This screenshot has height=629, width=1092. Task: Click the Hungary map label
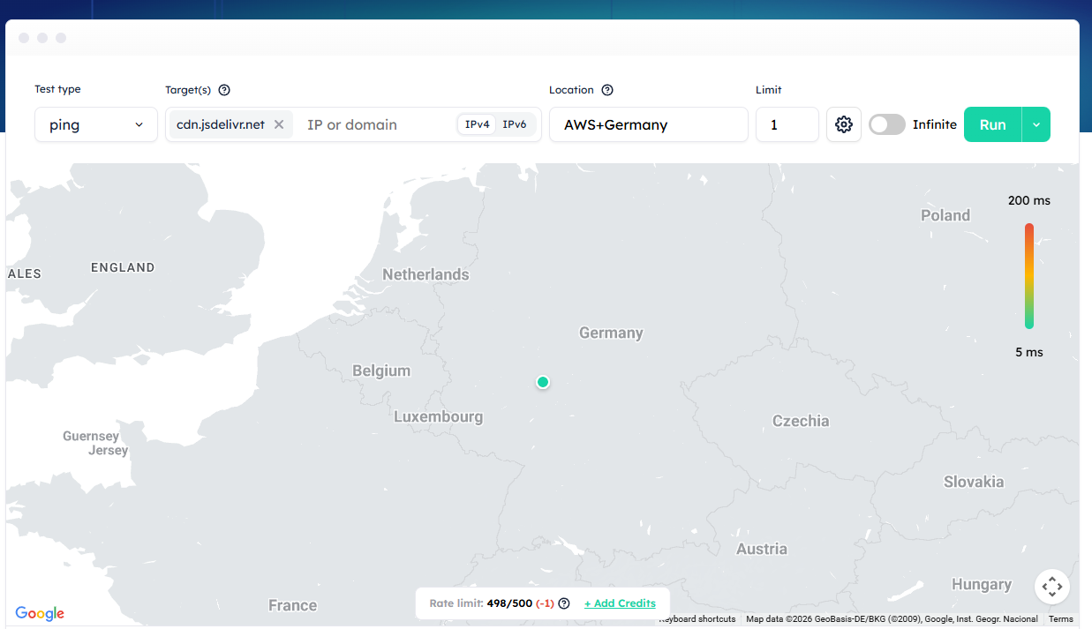tap(982, 584)
